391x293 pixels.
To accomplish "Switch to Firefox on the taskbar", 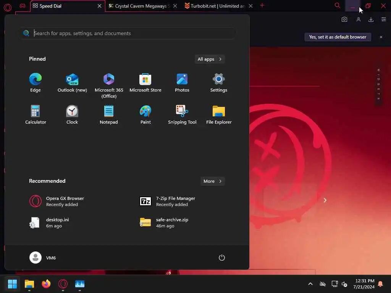I will pyautogui.click(x=46, y=284).
